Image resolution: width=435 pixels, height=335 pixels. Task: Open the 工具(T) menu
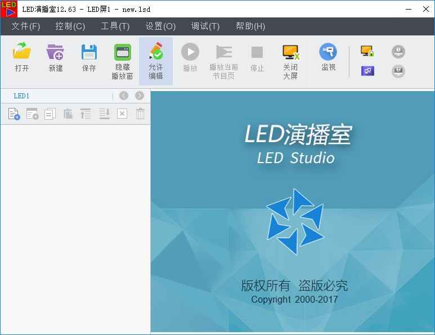click(x=115, y=26)
